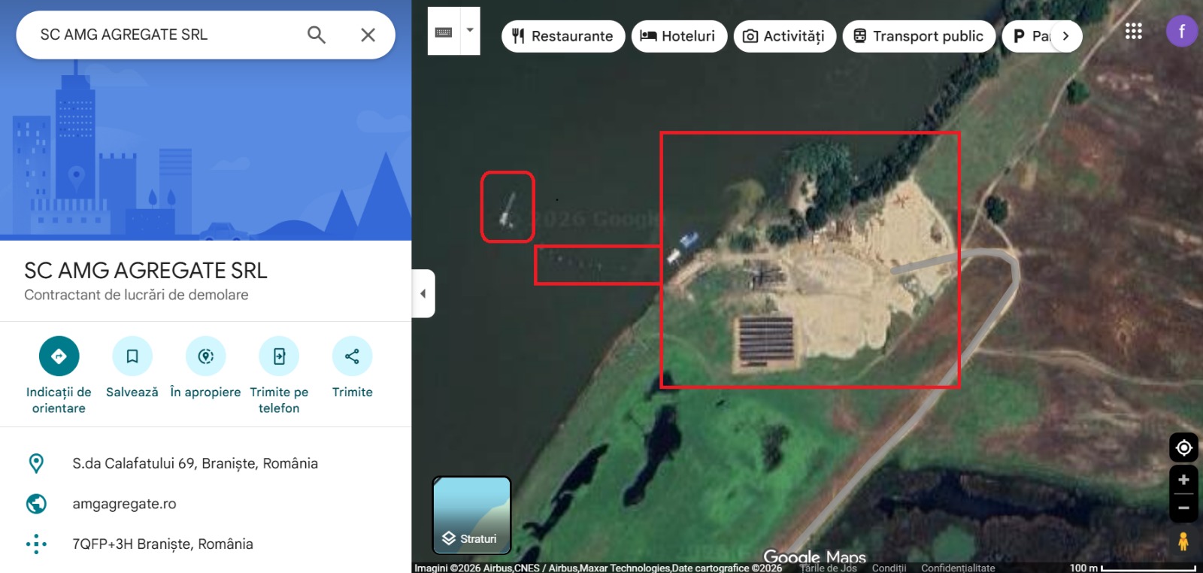Send location via Trimite pe telefon

[x=279, y=356]
